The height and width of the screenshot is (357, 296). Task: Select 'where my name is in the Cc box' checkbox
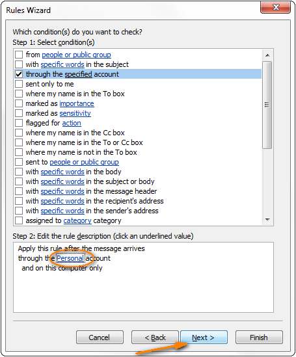[19, 133]
